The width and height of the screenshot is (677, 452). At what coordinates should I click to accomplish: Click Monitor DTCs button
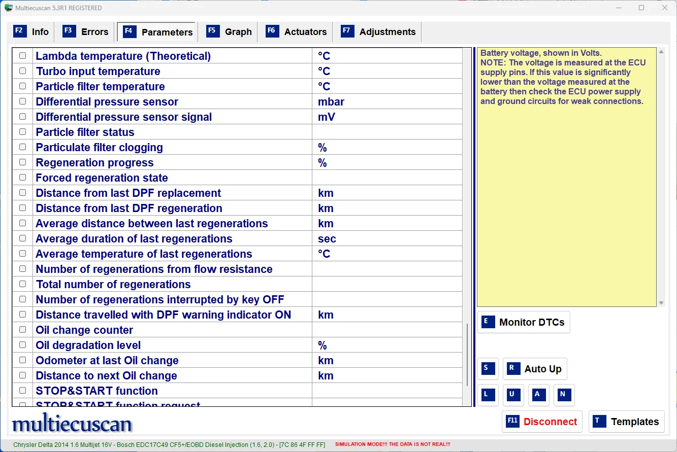click(524, 322)
